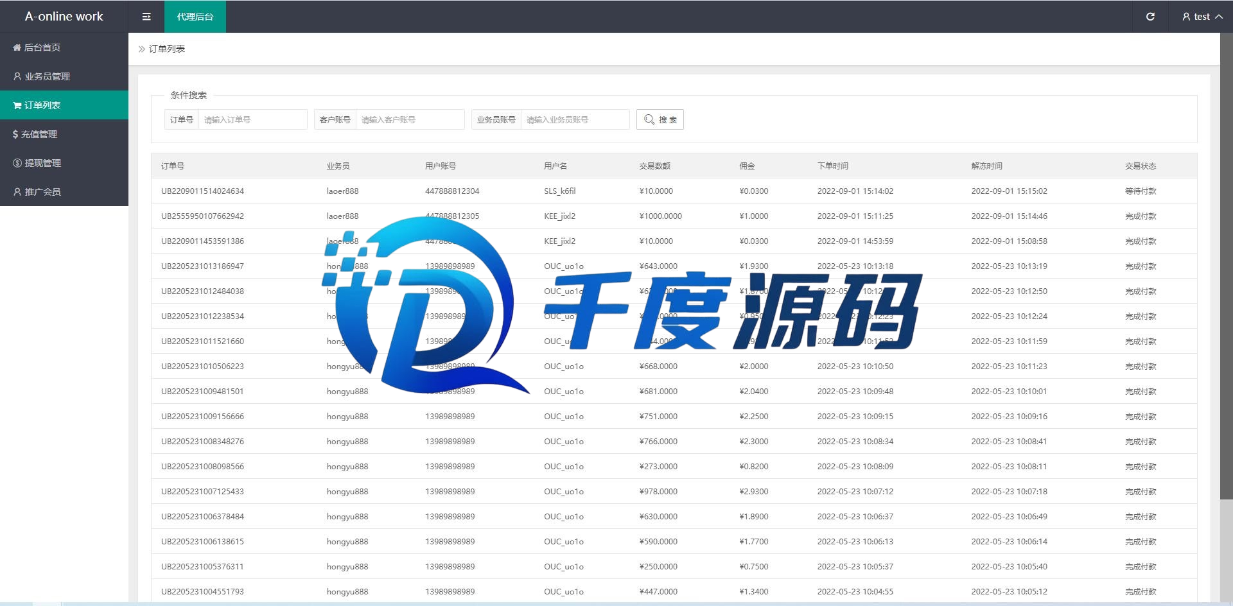
Task: Open 后台首页 in the sidebar
Action: (64, 48)
